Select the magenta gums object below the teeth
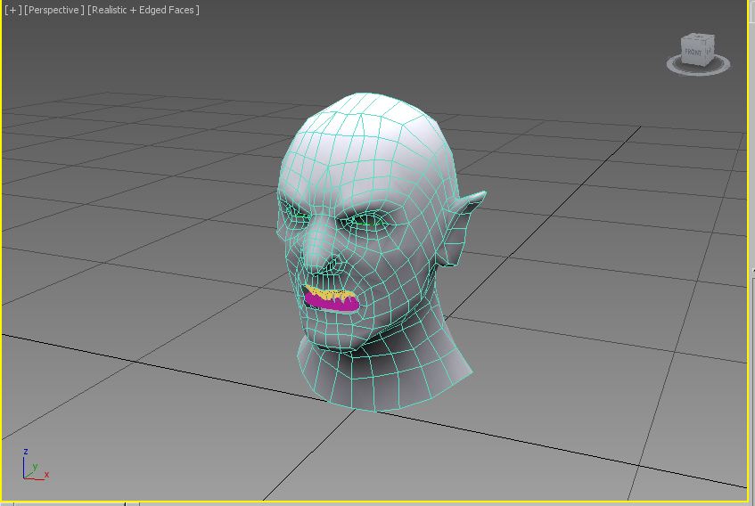The width and height of the screenshot is (755, 506). [x=332, y=304]
